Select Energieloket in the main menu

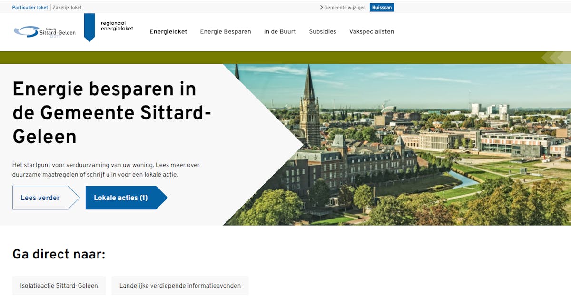click(168, 32)
